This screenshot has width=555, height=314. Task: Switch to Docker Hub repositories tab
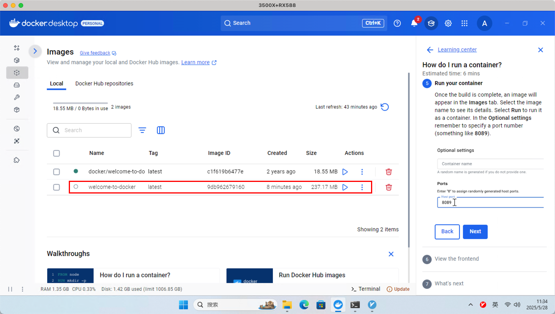pos(104,83)
